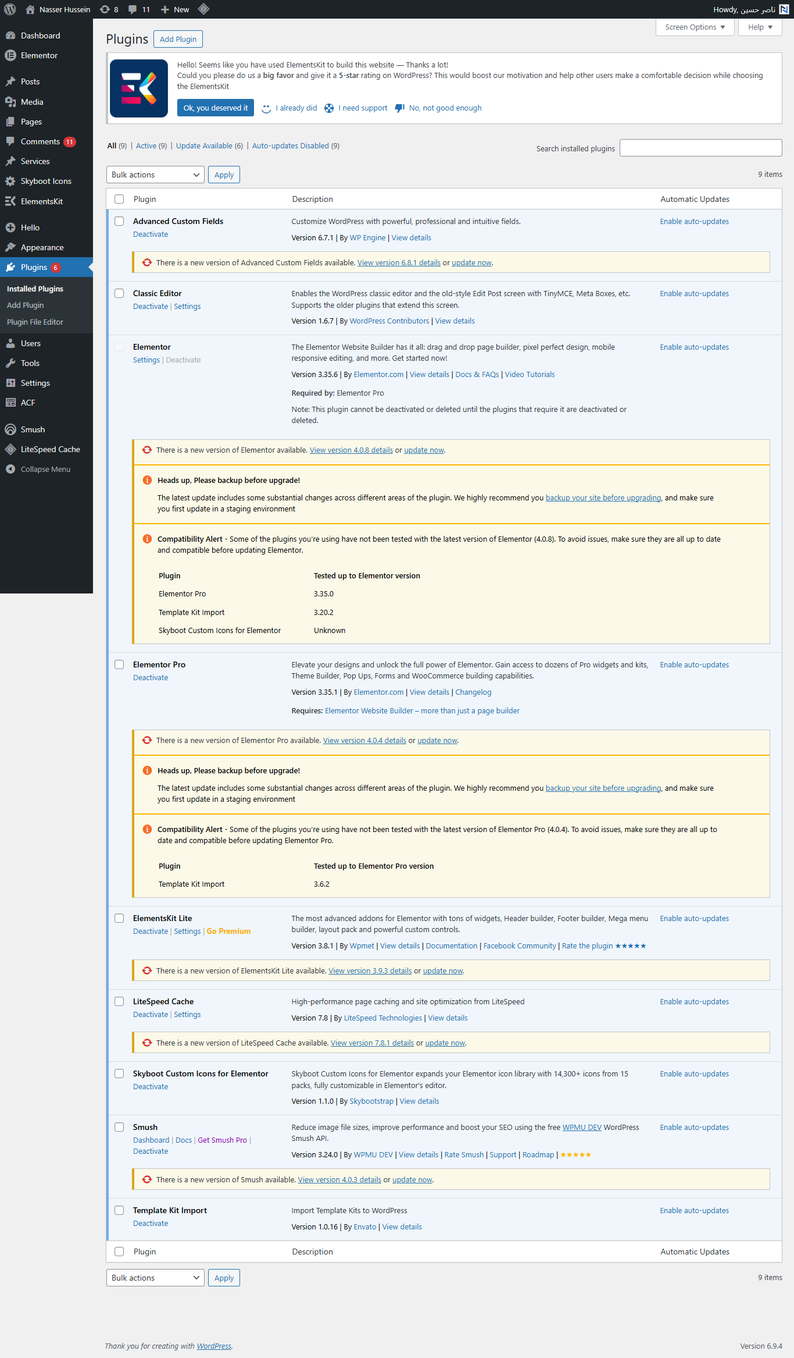Focus the Search installed plugins field
794x1358 pixels.
coord(701,148)
